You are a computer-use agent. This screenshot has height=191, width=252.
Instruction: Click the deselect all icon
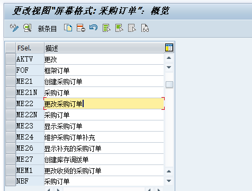(x=132, y=28)
